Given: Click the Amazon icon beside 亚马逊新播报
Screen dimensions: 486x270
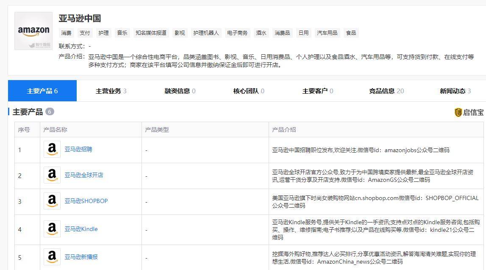Looking at the screenshot, I should click(52, 257).
